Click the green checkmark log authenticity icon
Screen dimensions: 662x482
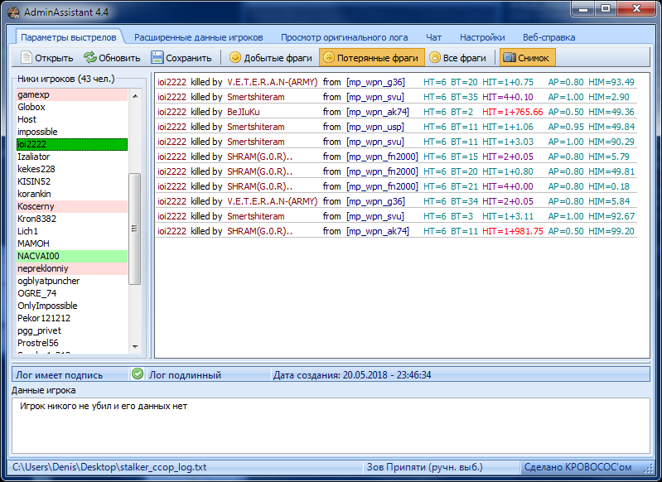coord(138,374)
